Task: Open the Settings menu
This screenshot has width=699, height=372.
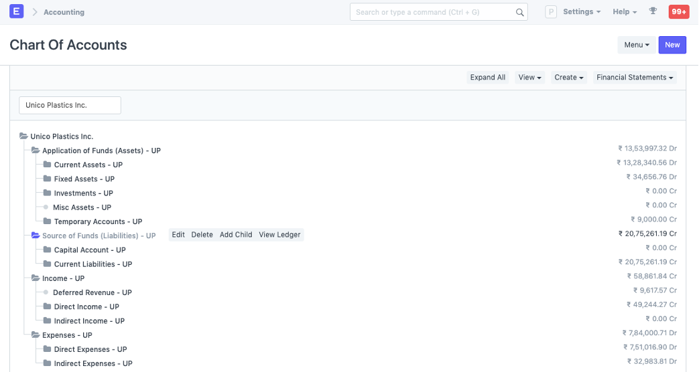Action: pyautogui.click(x=581, y=12)
